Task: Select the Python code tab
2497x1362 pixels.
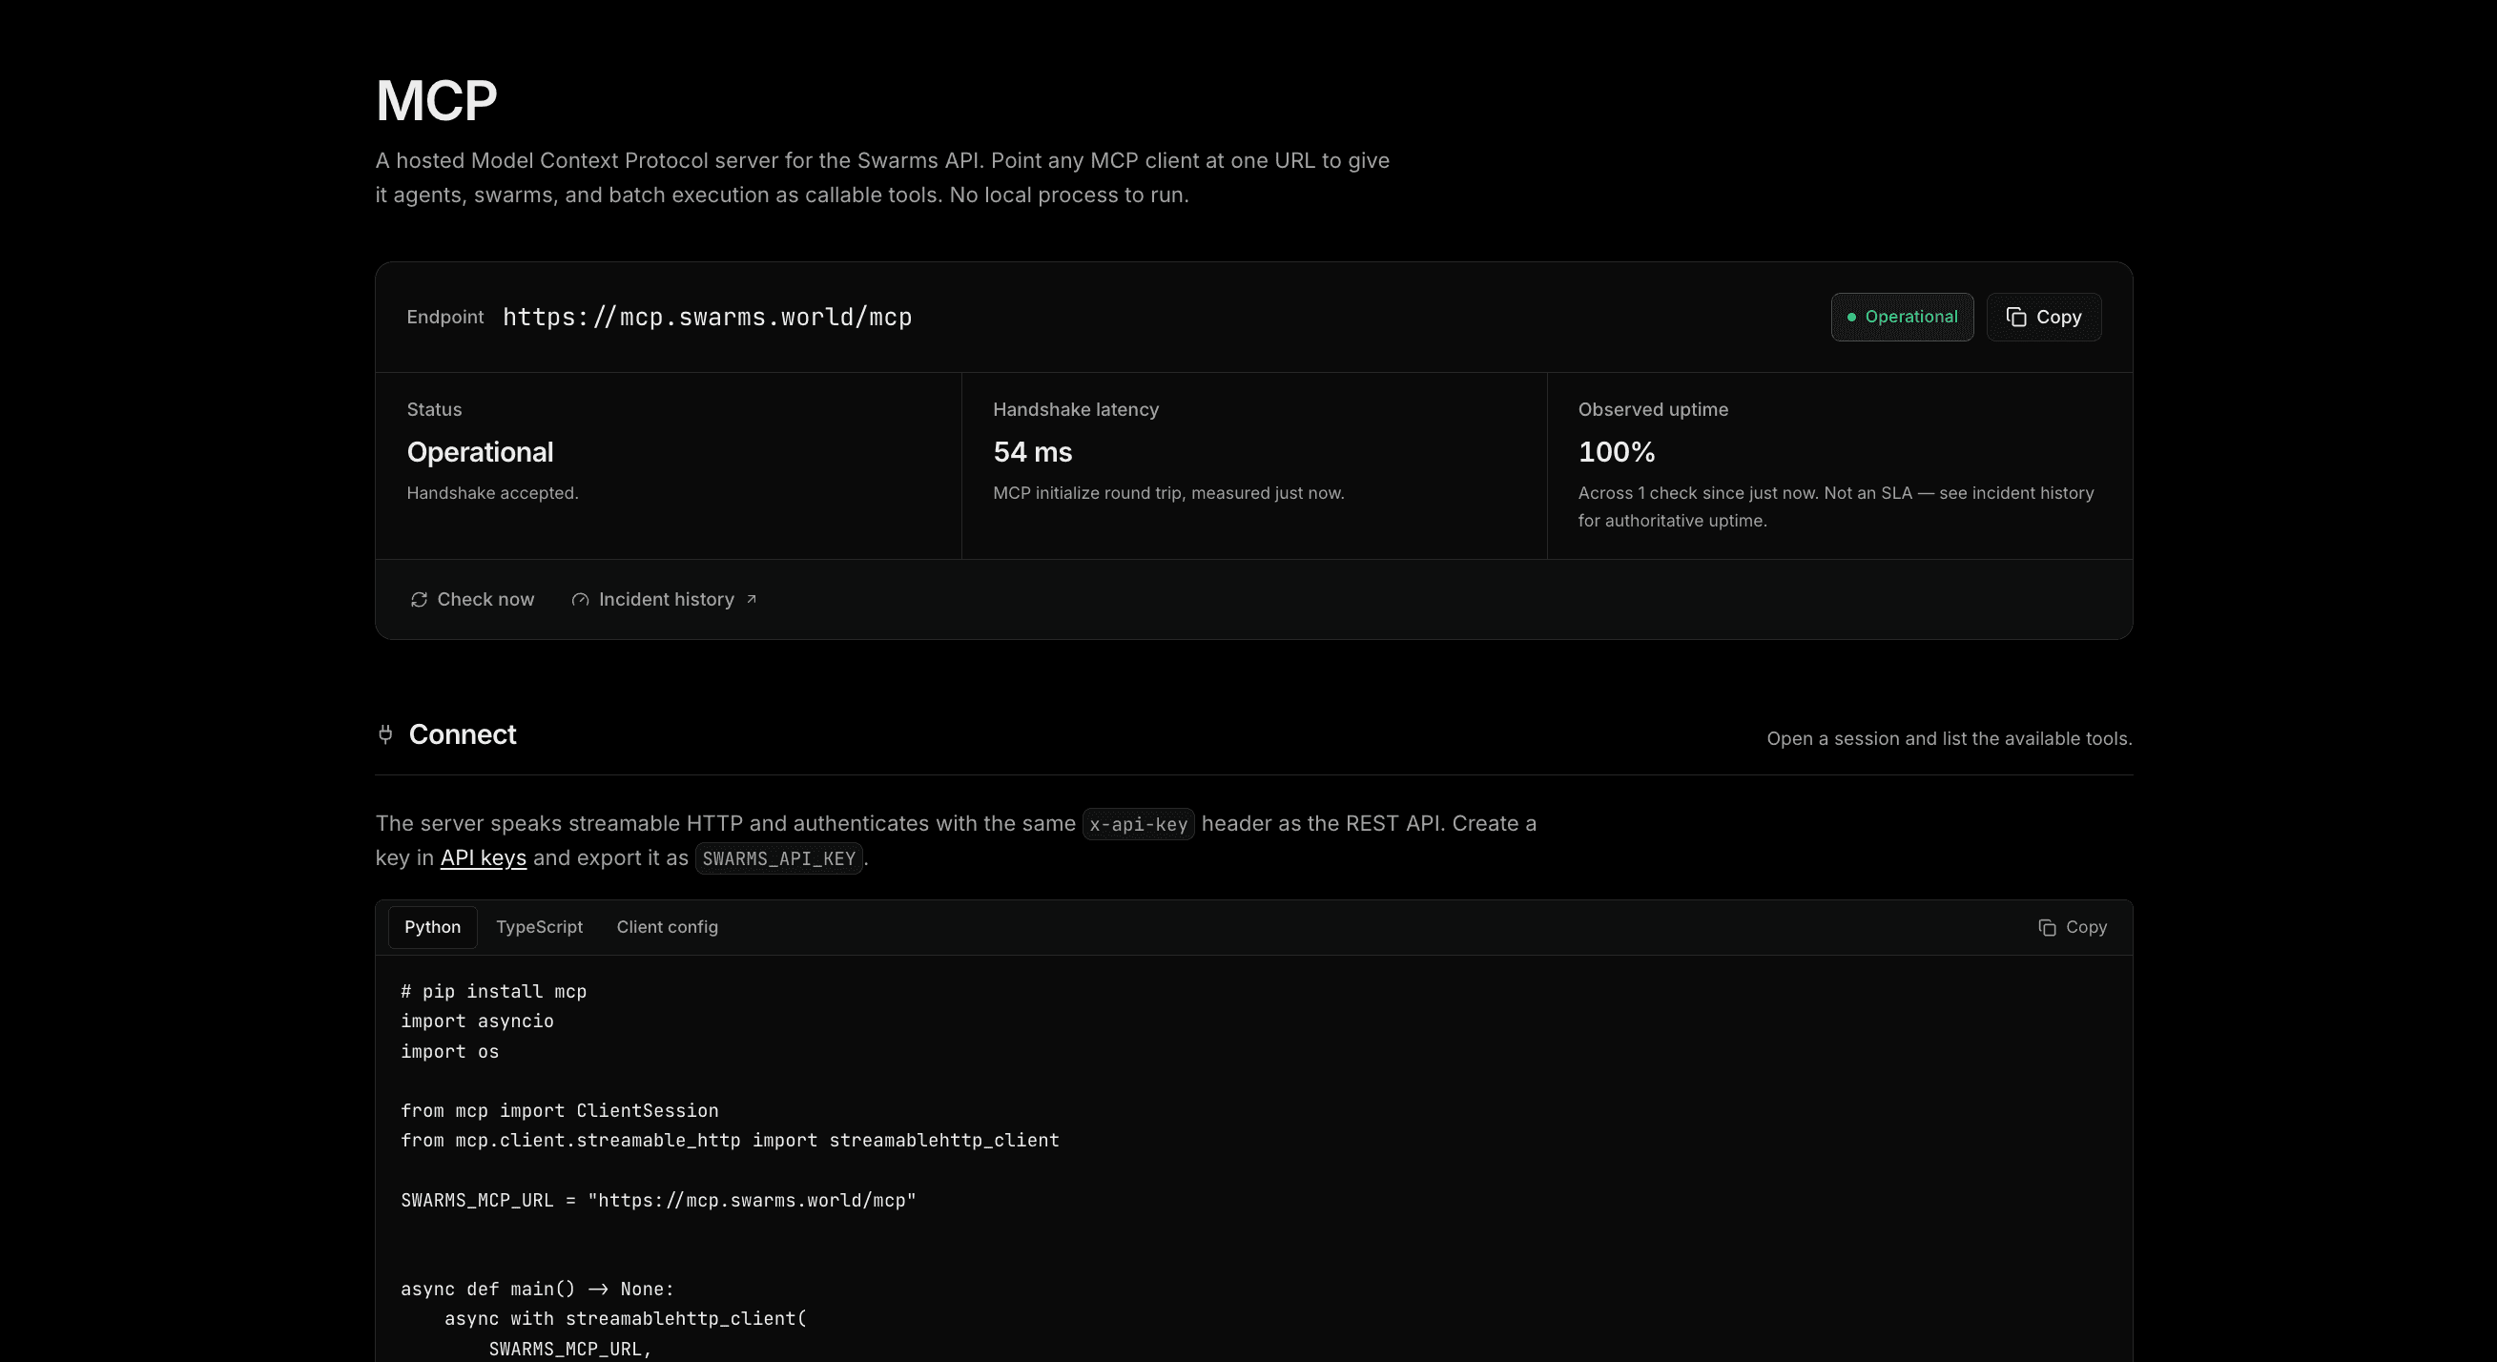Action: tap(432, 928)
